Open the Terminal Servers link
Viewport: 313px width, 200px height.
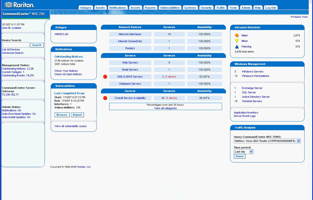(x=252, y=101)
